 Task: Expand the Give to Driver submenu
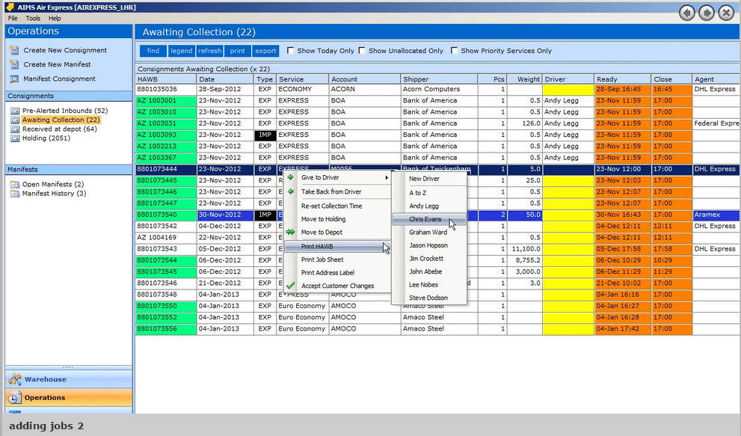(x=338, y=178)
